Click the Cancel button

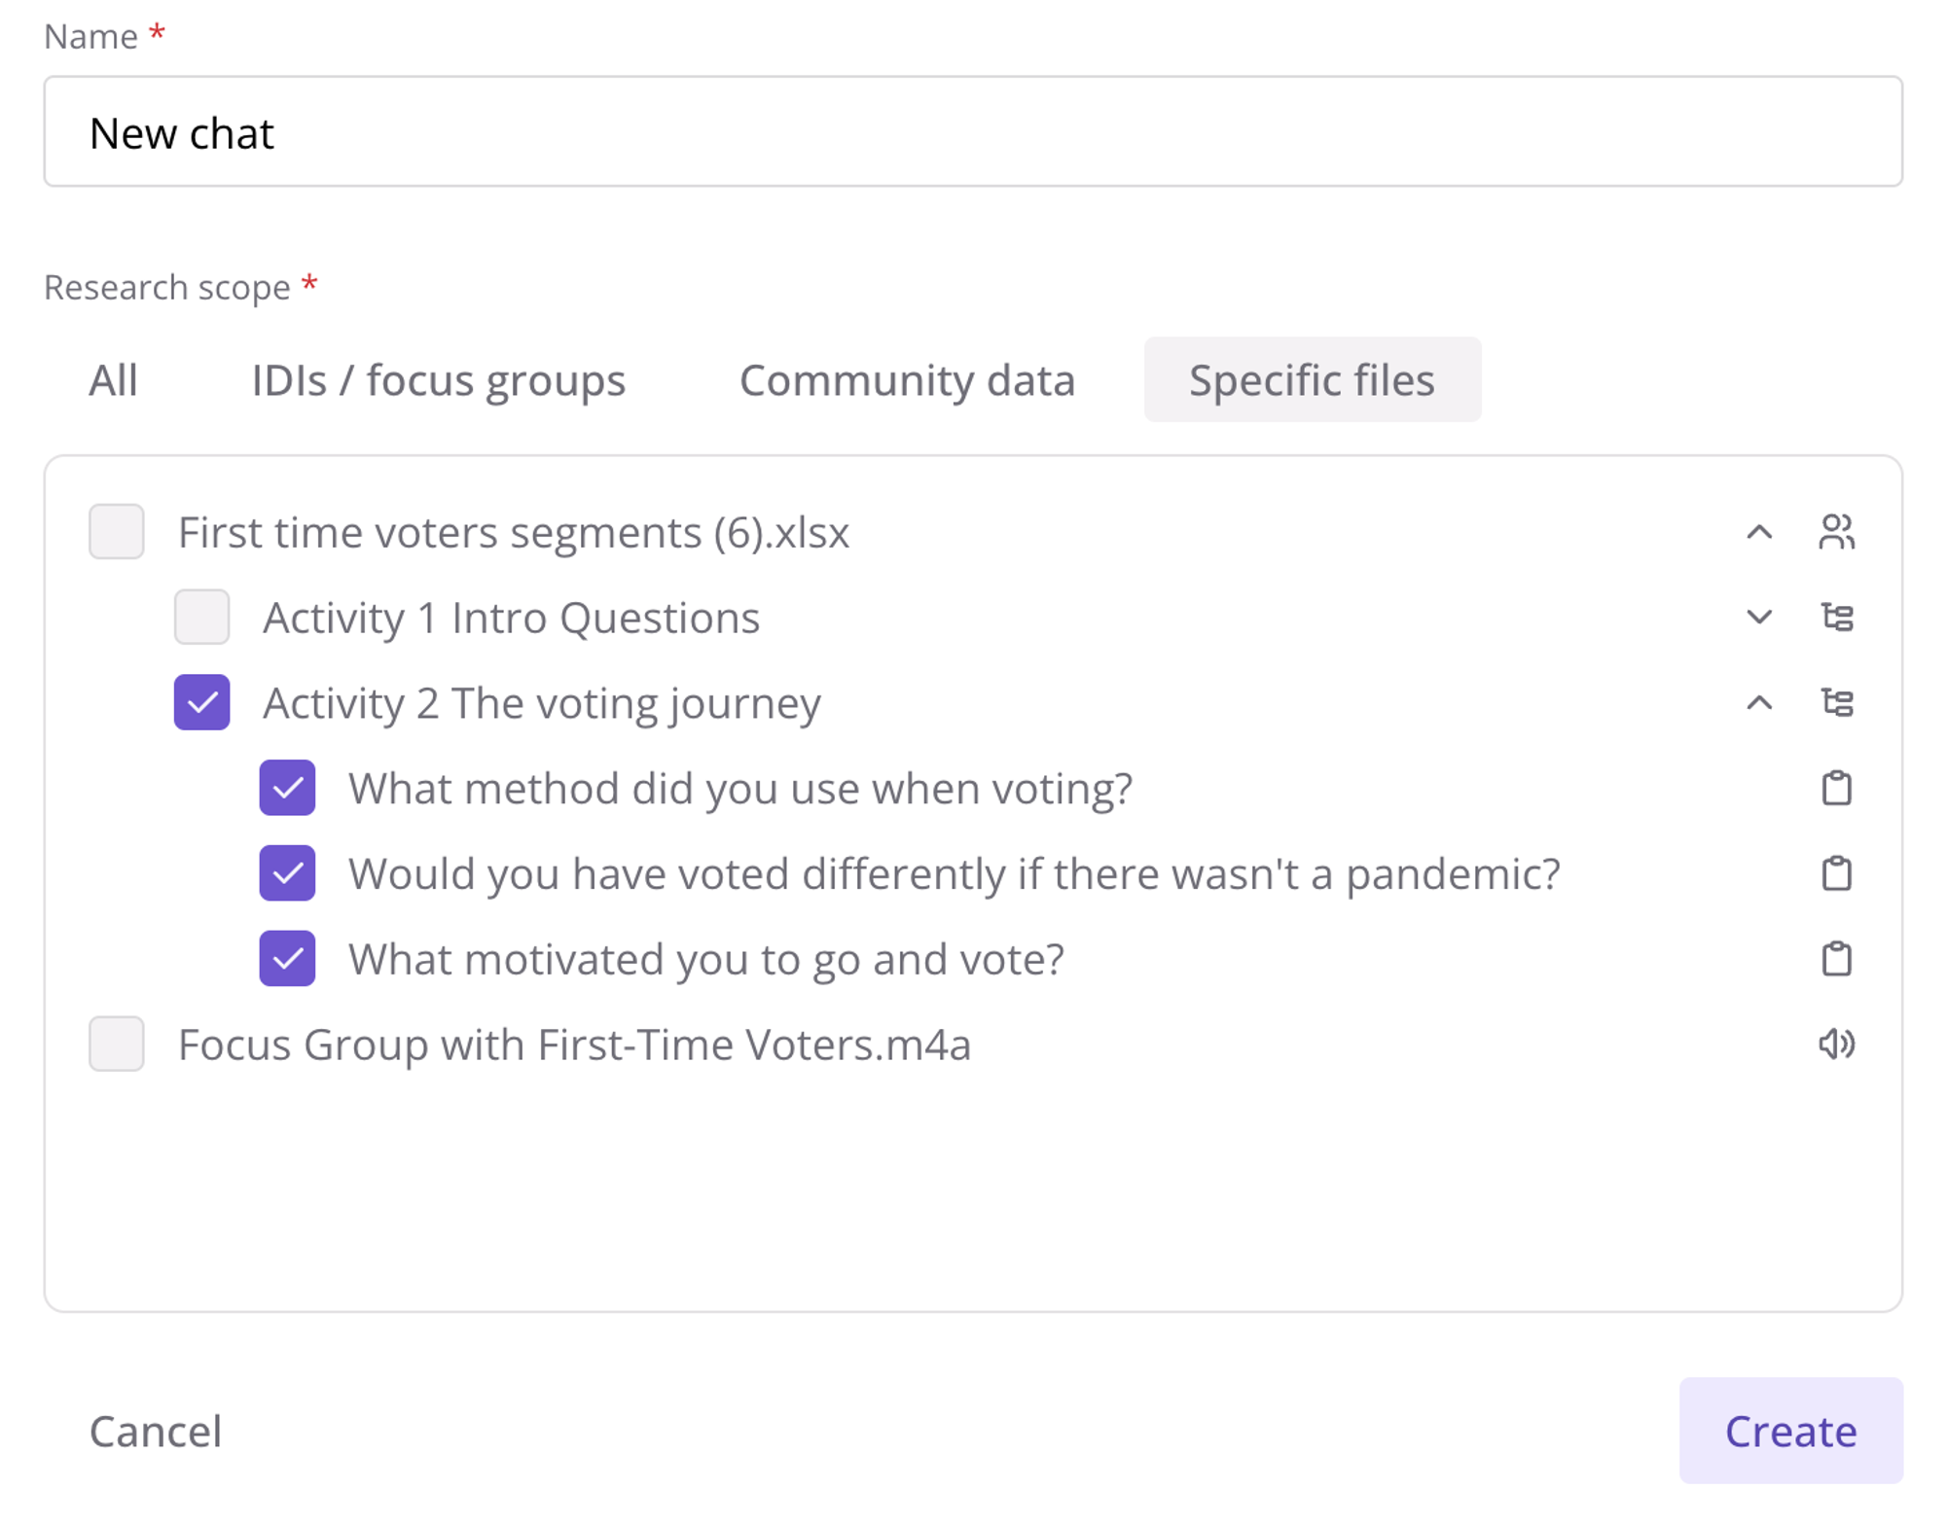156,1431
